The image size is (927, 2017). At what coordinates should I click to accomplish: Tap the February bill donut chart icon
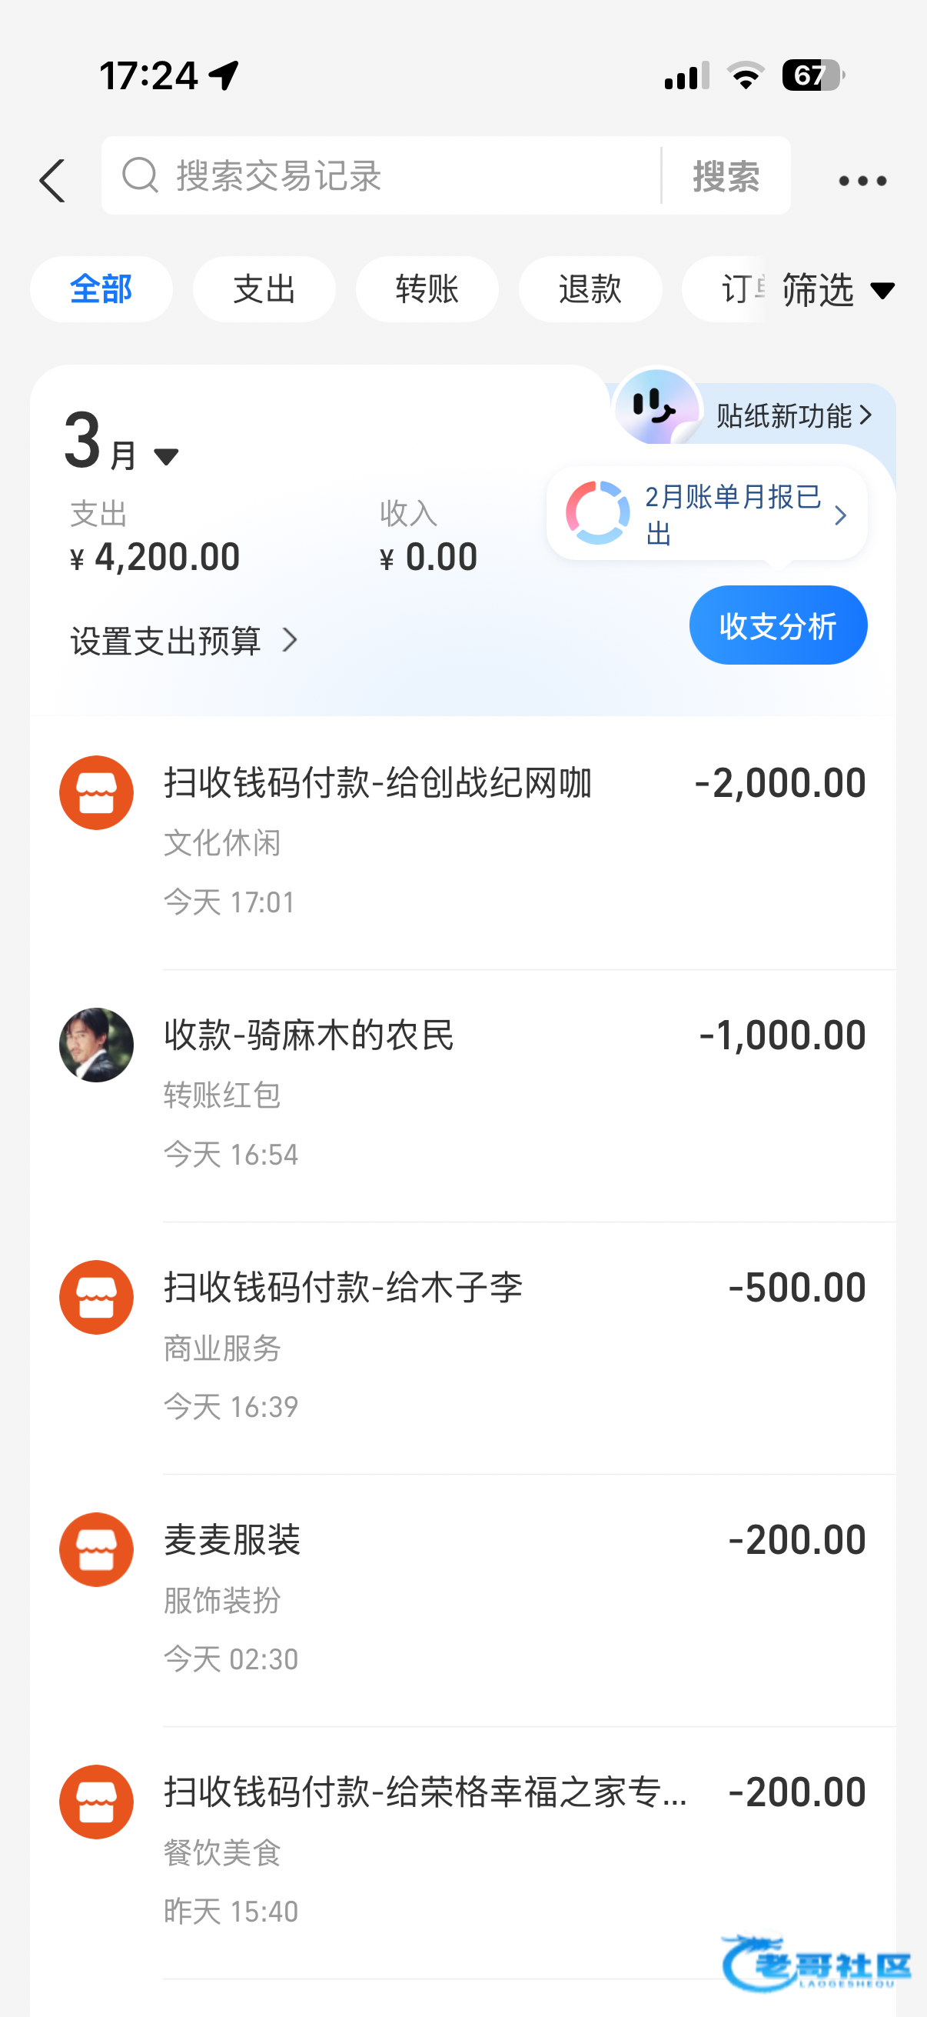598,514
